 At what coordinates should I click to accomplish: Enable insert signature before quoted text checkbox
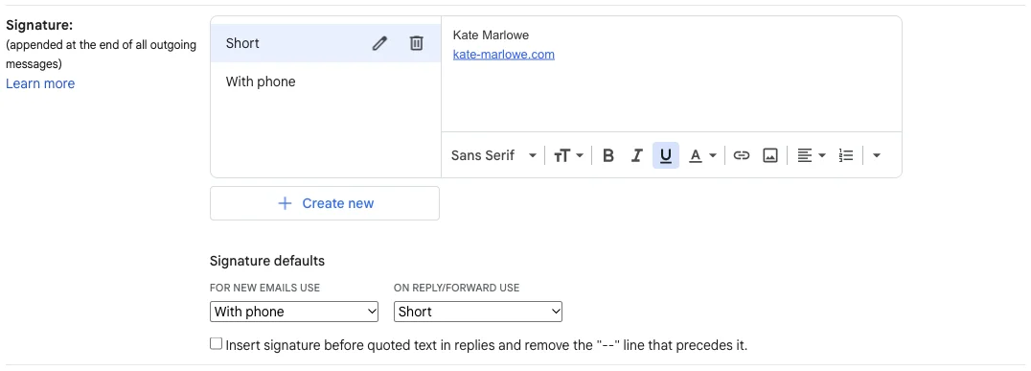click(x=216, y=344)
